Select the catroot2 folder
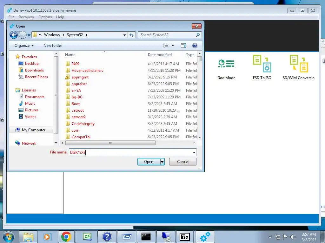 78,117
